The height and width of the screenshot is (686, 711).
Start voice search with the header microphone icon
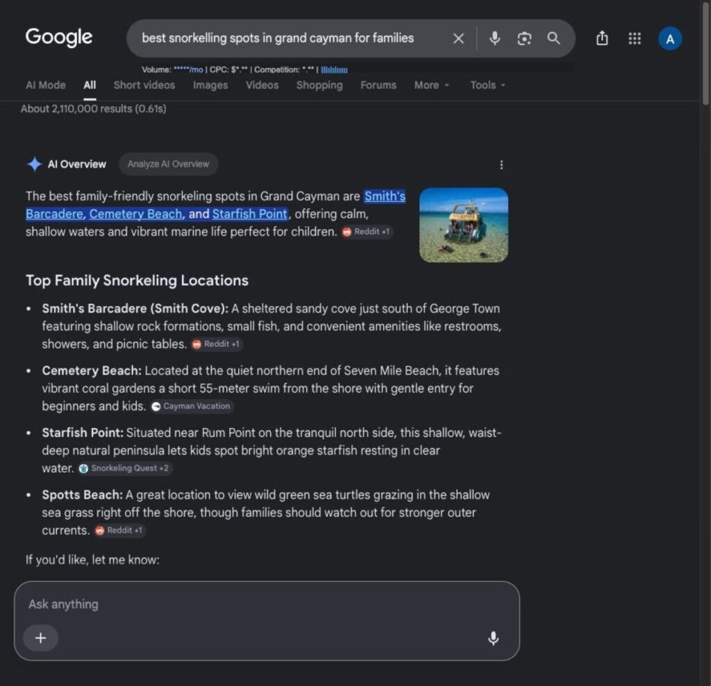[494, 39]
